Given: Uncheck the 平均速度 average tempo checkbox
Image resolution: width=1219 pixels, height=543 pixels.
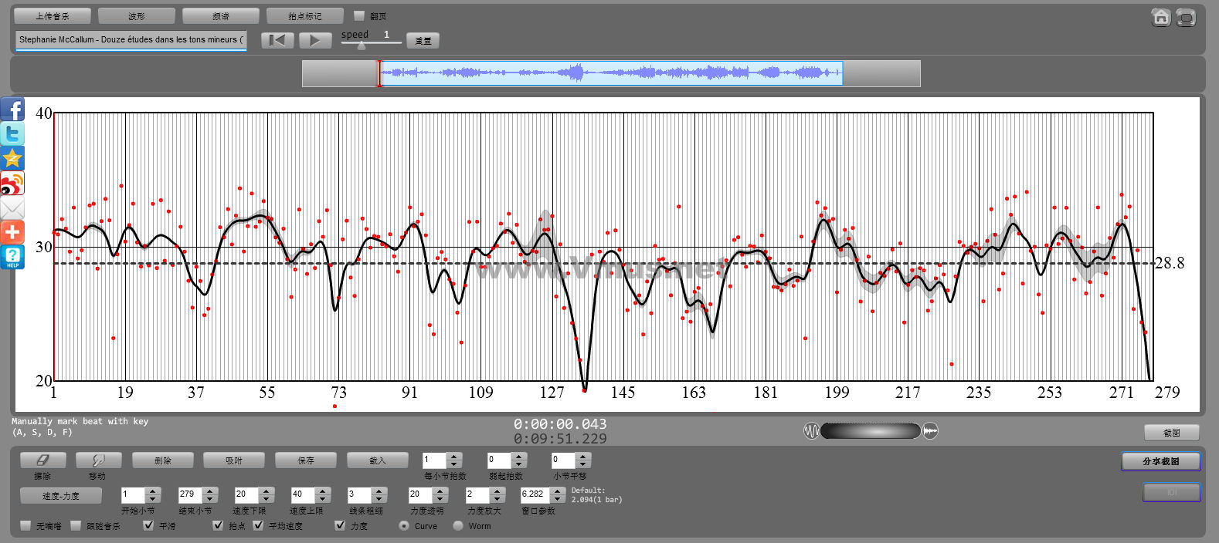Looking at the screenshot, I should coord(258,525).
